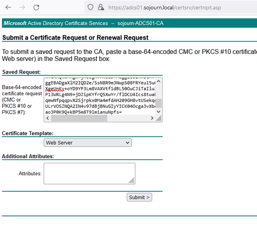The height and width of the screenshot is (237, 257).
Task: Click the forward navigation arrow
Action: pos(22,7)
